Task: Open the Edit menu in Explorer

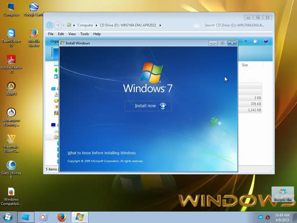Action: click(61, 34)
